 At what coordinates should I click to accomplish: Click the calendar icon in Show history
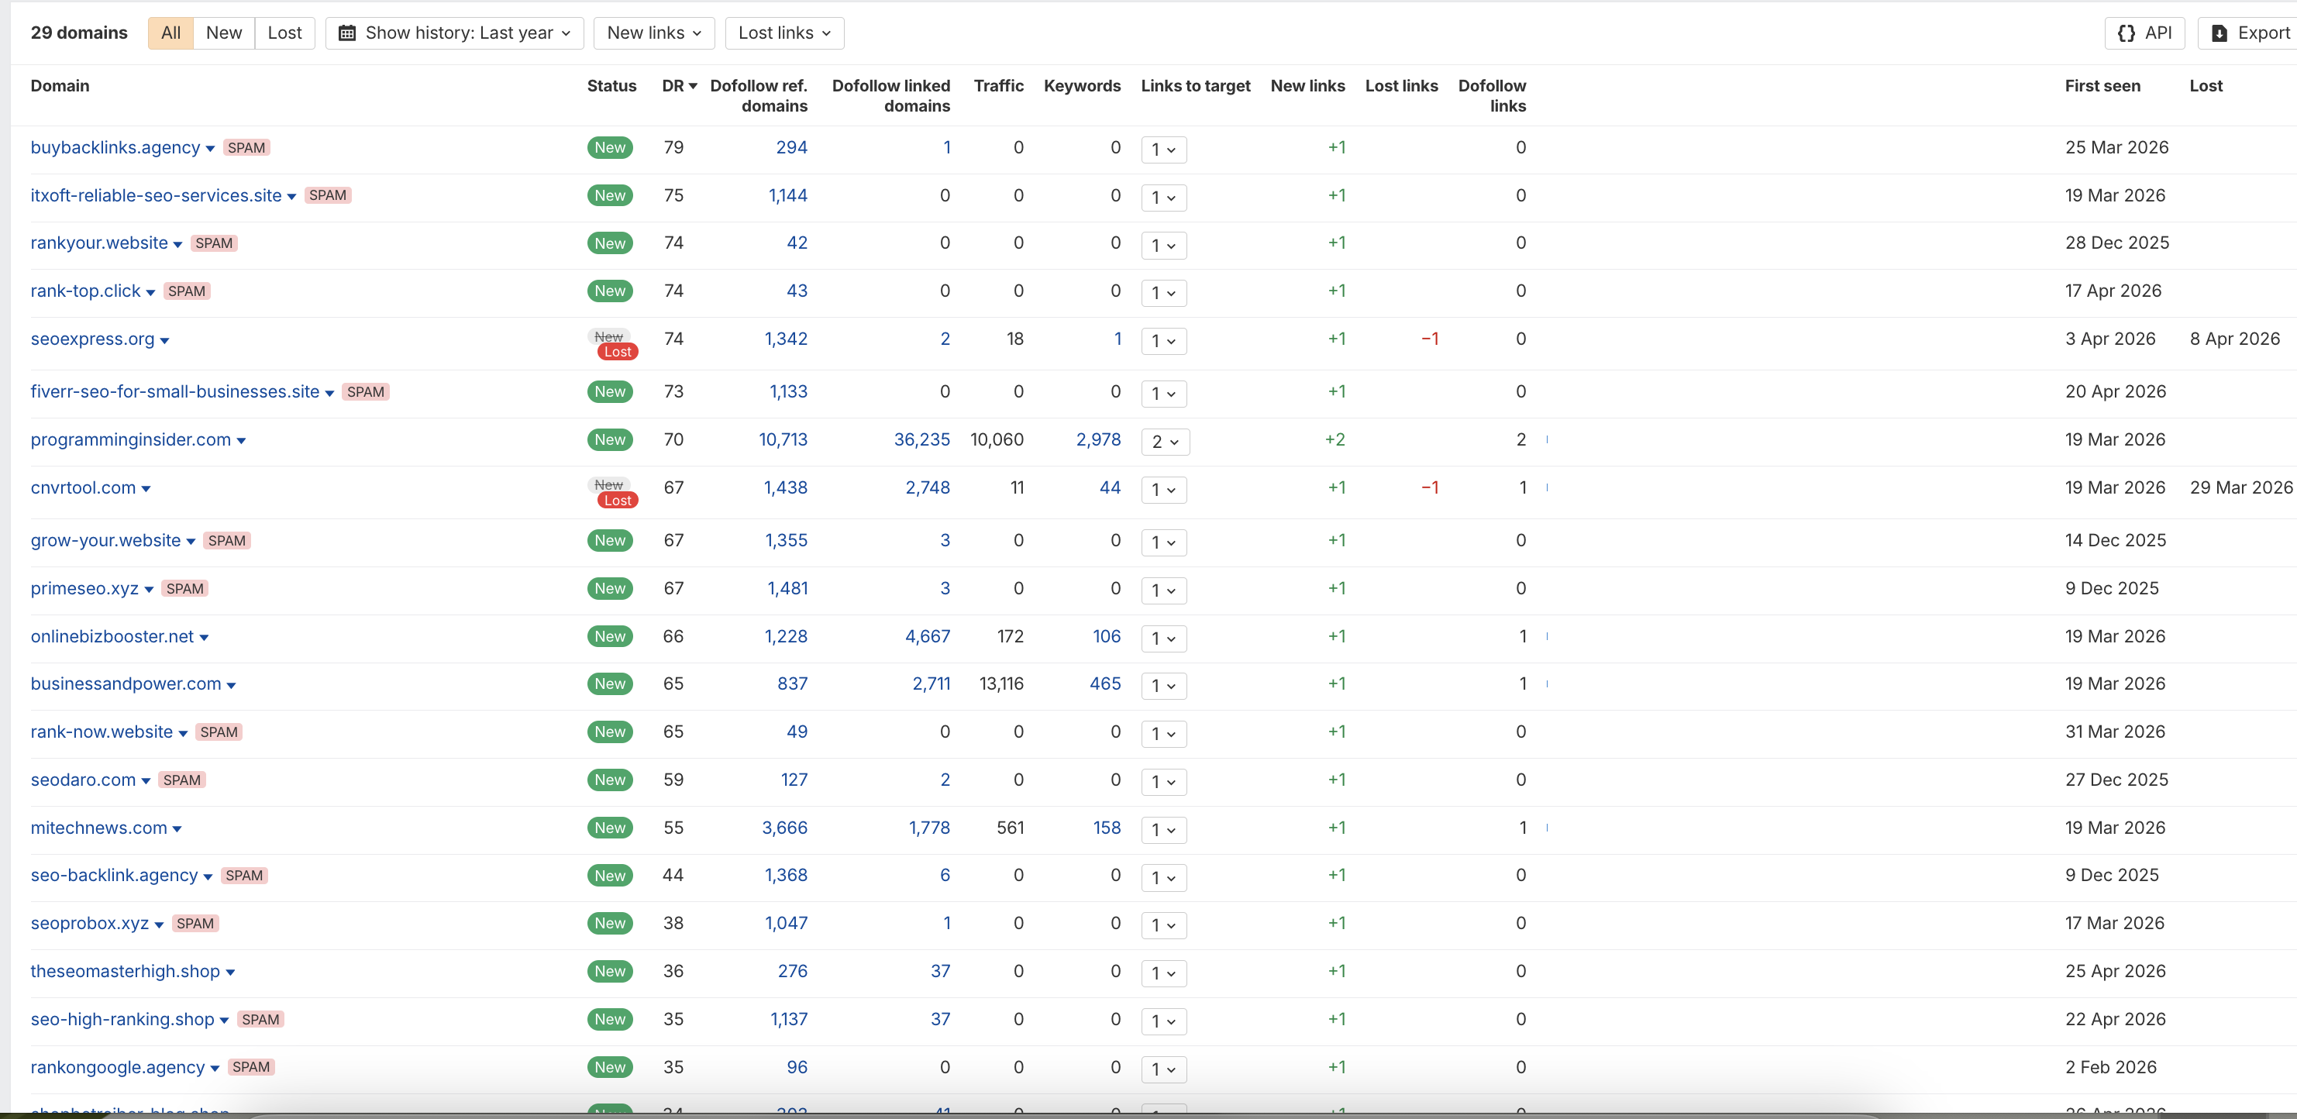347,33
